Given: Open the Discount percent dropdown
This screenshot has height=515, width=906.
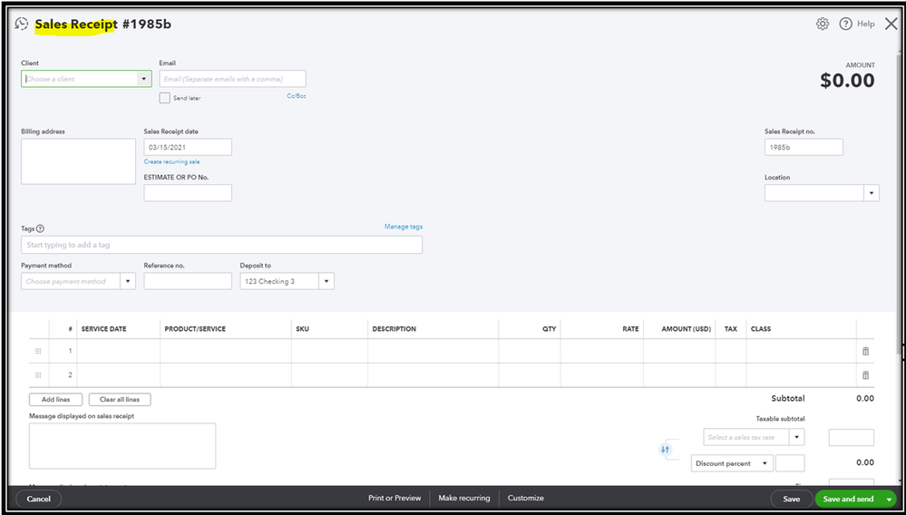Looking at the screenshot, I should tap(732, 463).
